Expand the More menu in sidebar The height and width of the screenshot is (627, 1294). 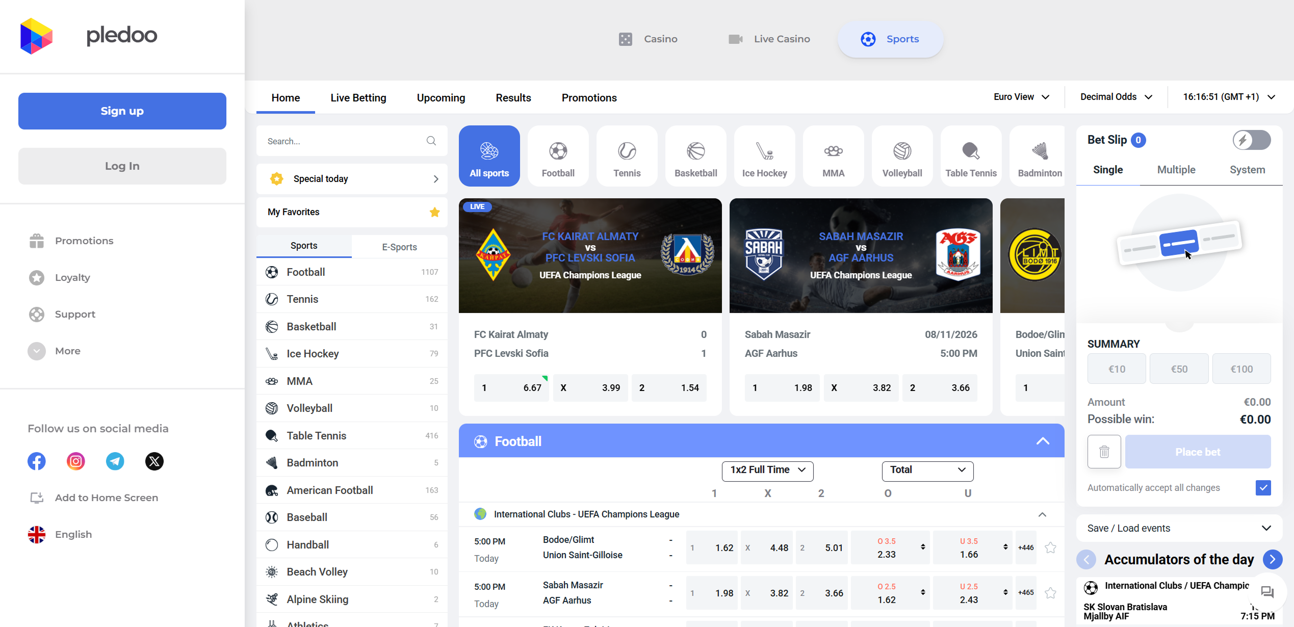(54, 351)
